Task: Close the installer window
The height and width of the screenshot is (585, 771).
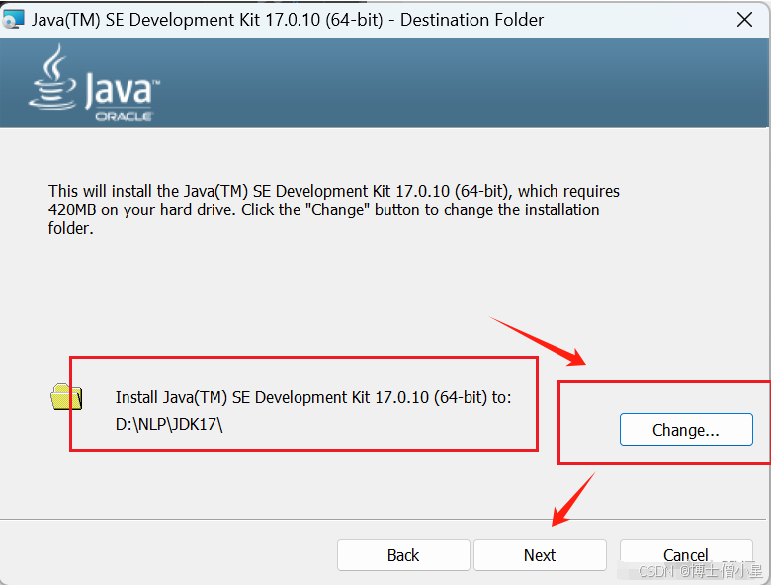Action: pos(744,20)
